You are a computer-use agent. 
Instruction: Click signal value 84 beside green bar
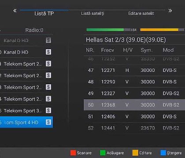(134, 30)
